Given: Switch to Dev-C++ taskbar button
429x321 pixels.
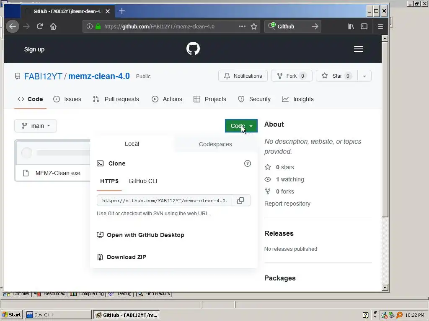Looking at the screenshot, I should tap(58, 315).
